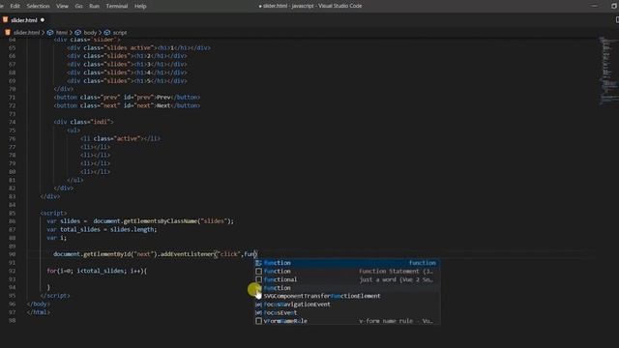Place cursor on 'var total_slides = slides.length;'
This screenshot has height=348, width=619.
102,229
